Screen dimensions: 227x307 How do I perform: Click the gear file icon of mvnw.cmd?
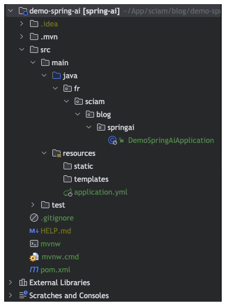pos(34,257)
